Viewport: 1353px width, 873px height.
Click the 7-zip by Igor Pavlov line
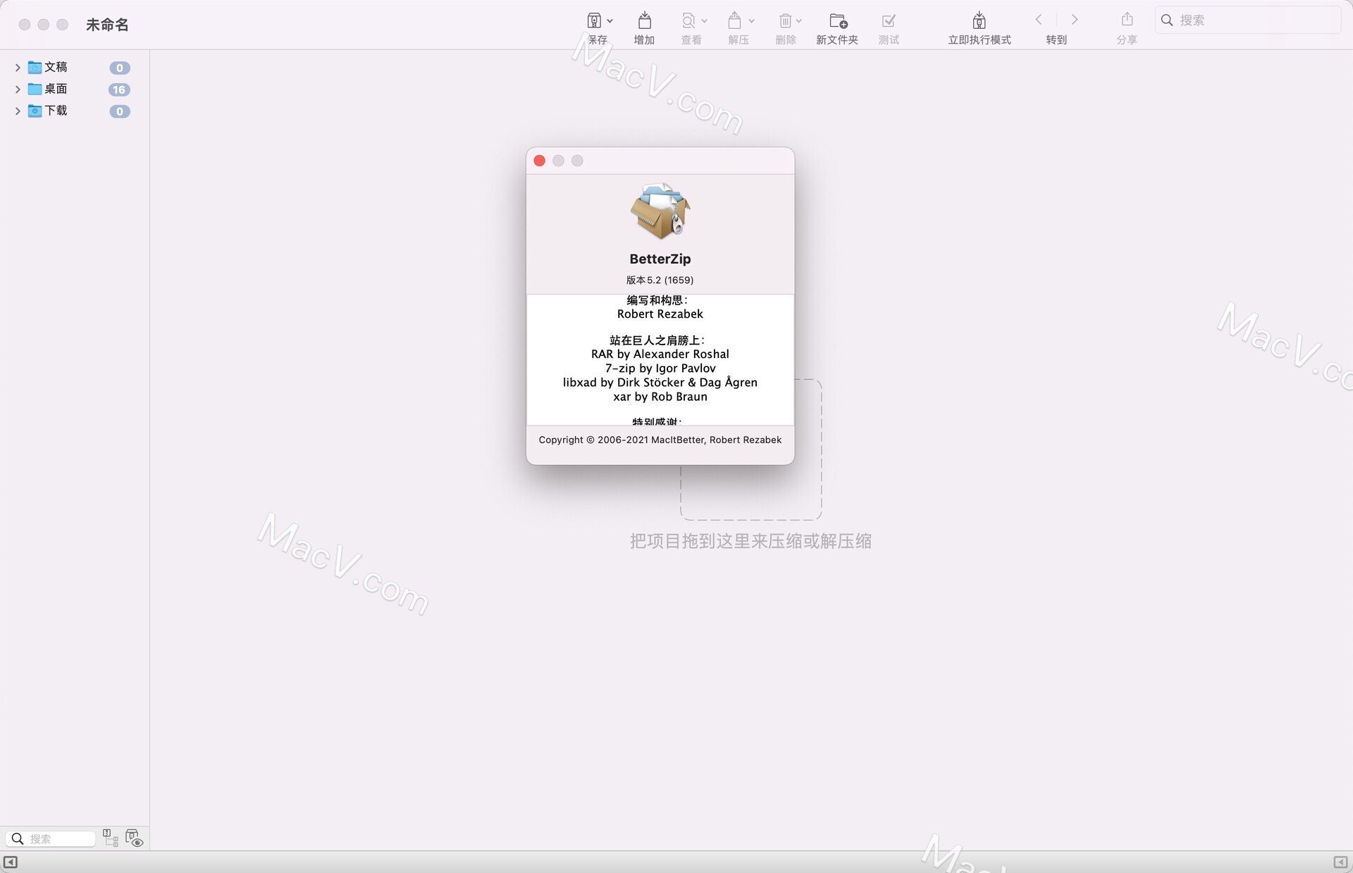click(x=660, y=369)
